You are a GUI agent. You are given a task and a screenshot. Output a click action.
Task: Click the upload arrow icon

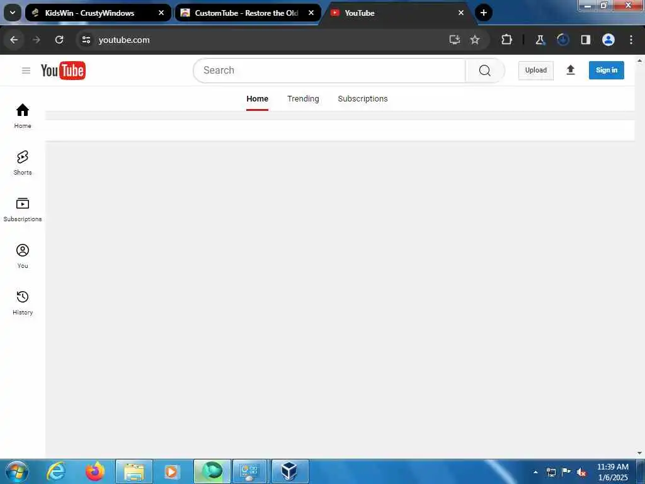570,70
